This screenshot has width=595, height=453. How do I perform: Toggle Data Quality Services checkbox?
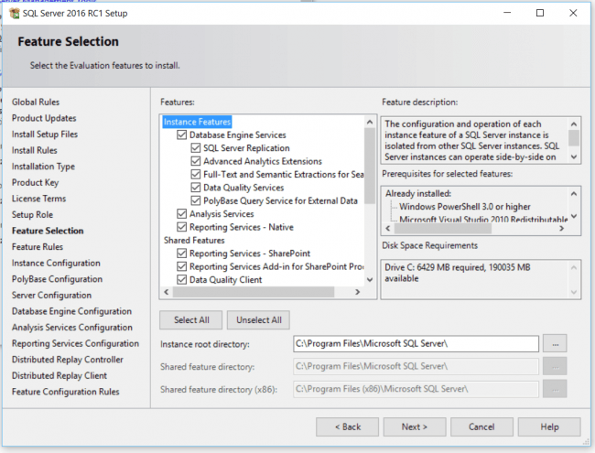pyautogui.click(x=195, y=188)
